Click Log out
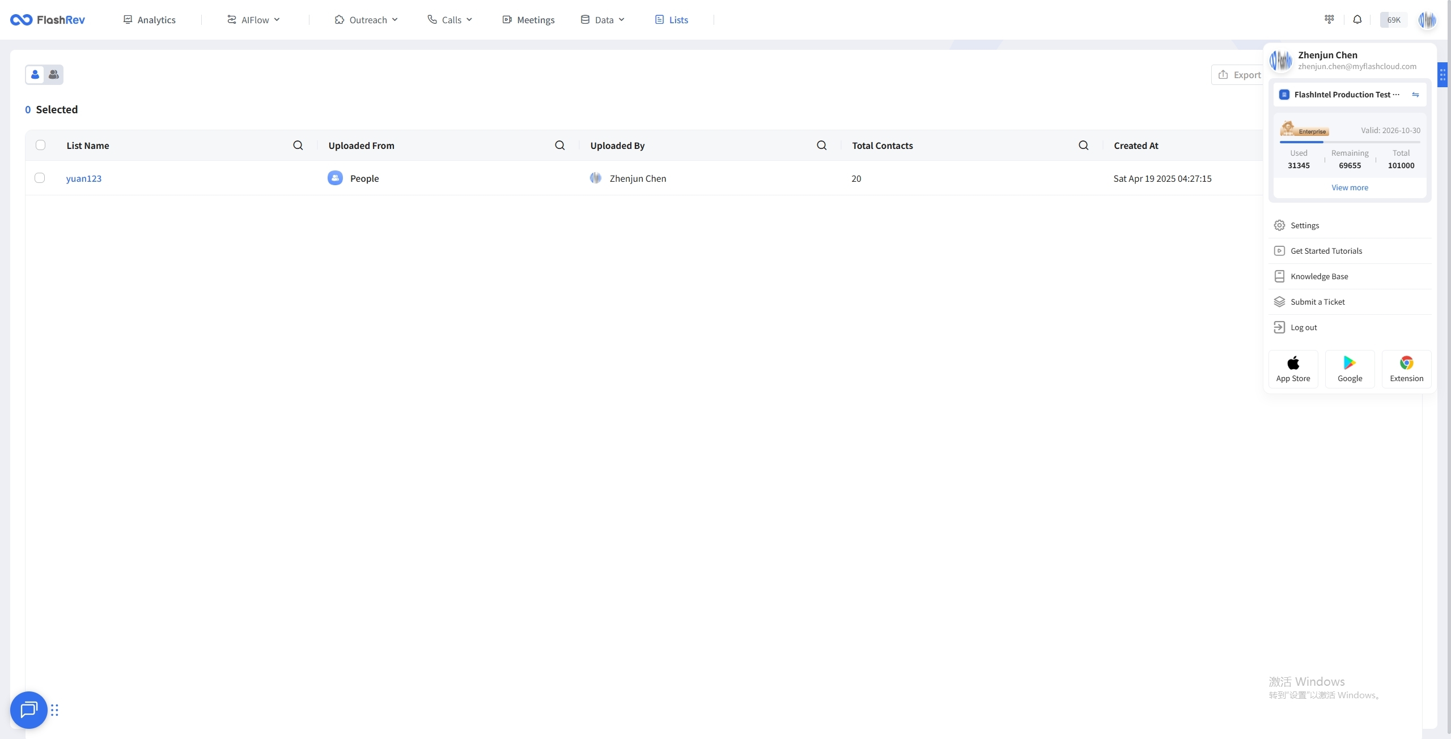1451x739 pixels. pos(1350,327)
